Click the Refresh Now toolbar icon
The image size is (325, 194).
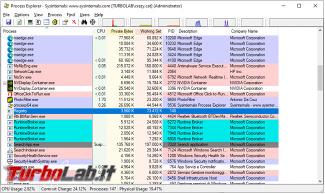(19, 22)
